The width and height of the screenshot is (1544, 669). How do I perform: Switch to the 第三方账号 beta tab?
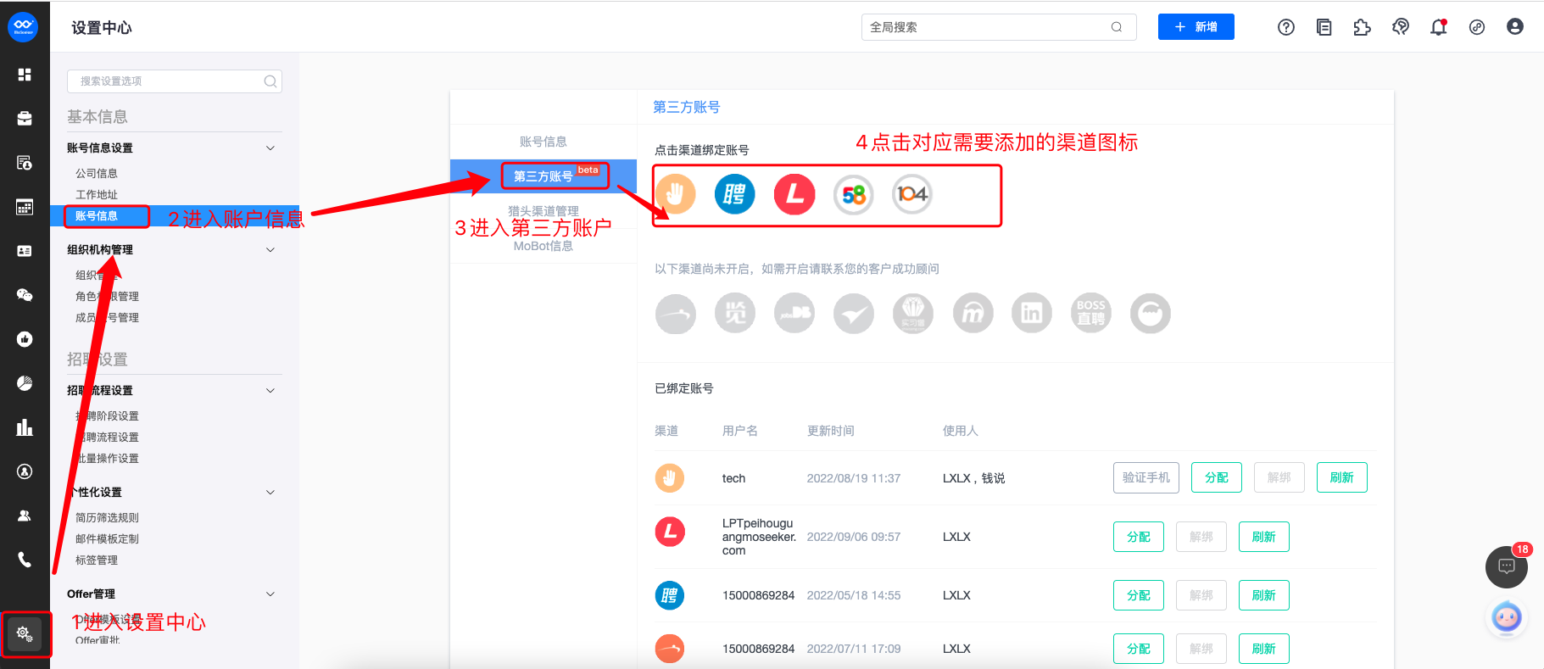(543, 176)
